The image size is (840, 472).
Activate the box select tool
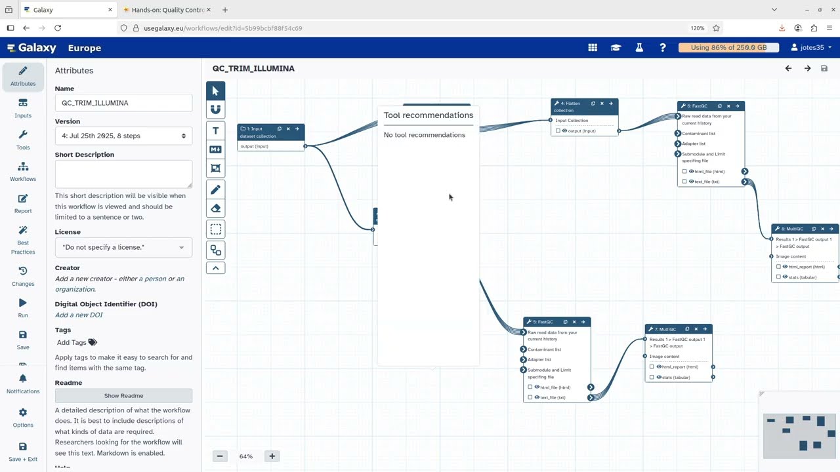(215, 229)
